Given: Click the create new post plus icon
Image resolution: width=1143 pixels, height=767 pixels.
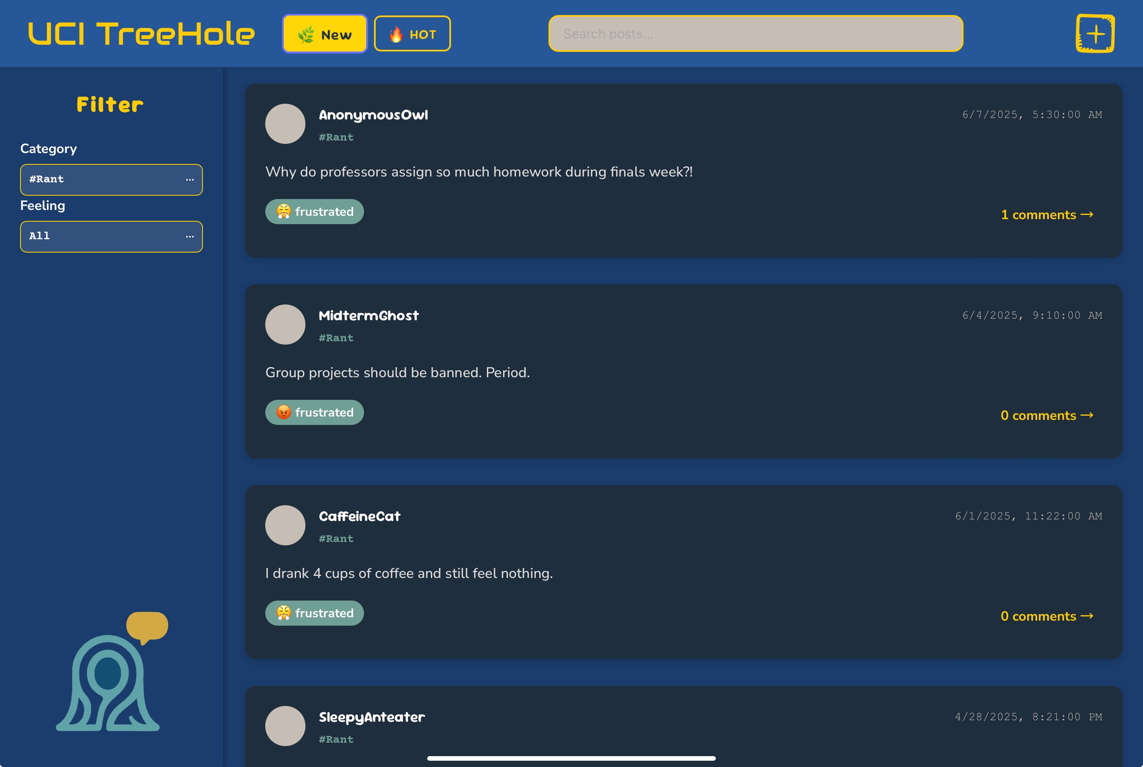Looking at the screenshot, I should coord(1095,33).
